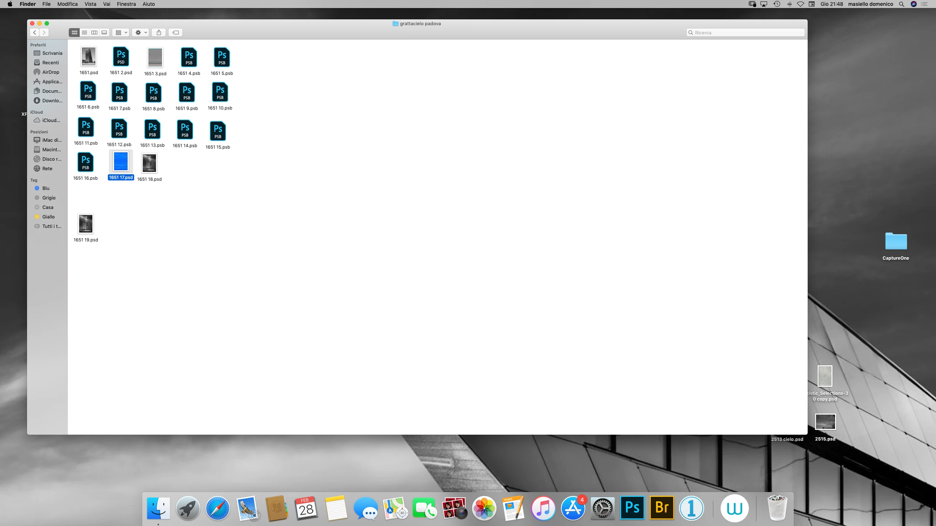Image resolution: width=936 pixels, height=526 pixels.
Task: Open Photoshop from the Dock
Action: coord(632,508)
